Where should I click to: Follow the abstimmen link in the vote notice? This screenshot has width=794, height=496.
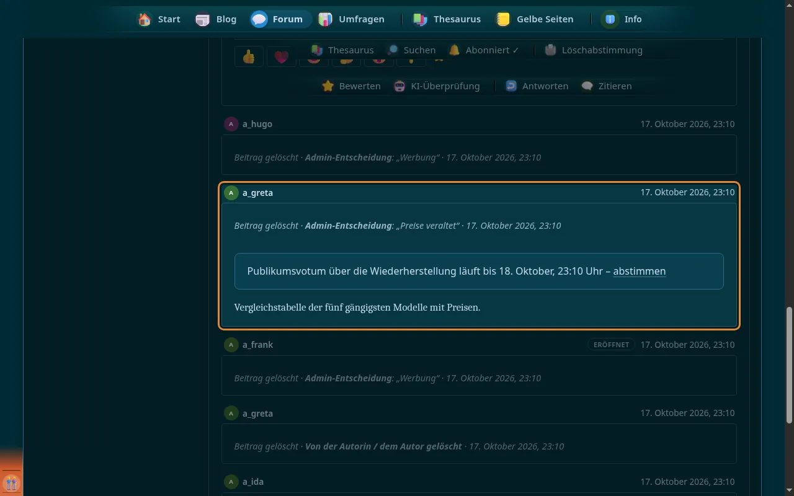tap(640, 271)
